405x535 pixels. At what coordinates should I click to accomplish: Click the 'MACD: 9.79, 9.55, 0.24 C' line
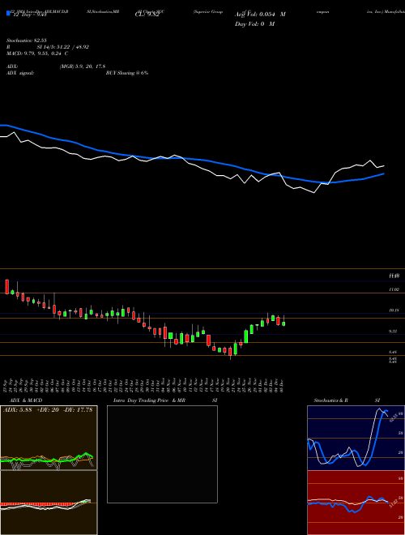37,53
